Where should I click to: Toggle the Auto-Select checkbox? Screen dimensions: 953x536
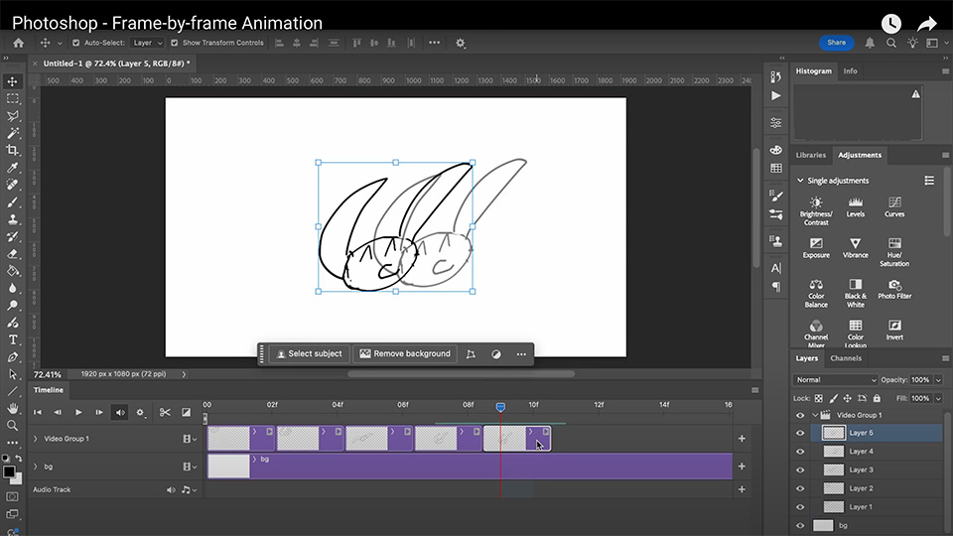[x=76, y=43]
